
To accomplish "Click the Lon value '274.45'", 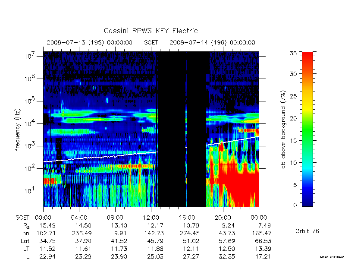I will coord(189,233).
